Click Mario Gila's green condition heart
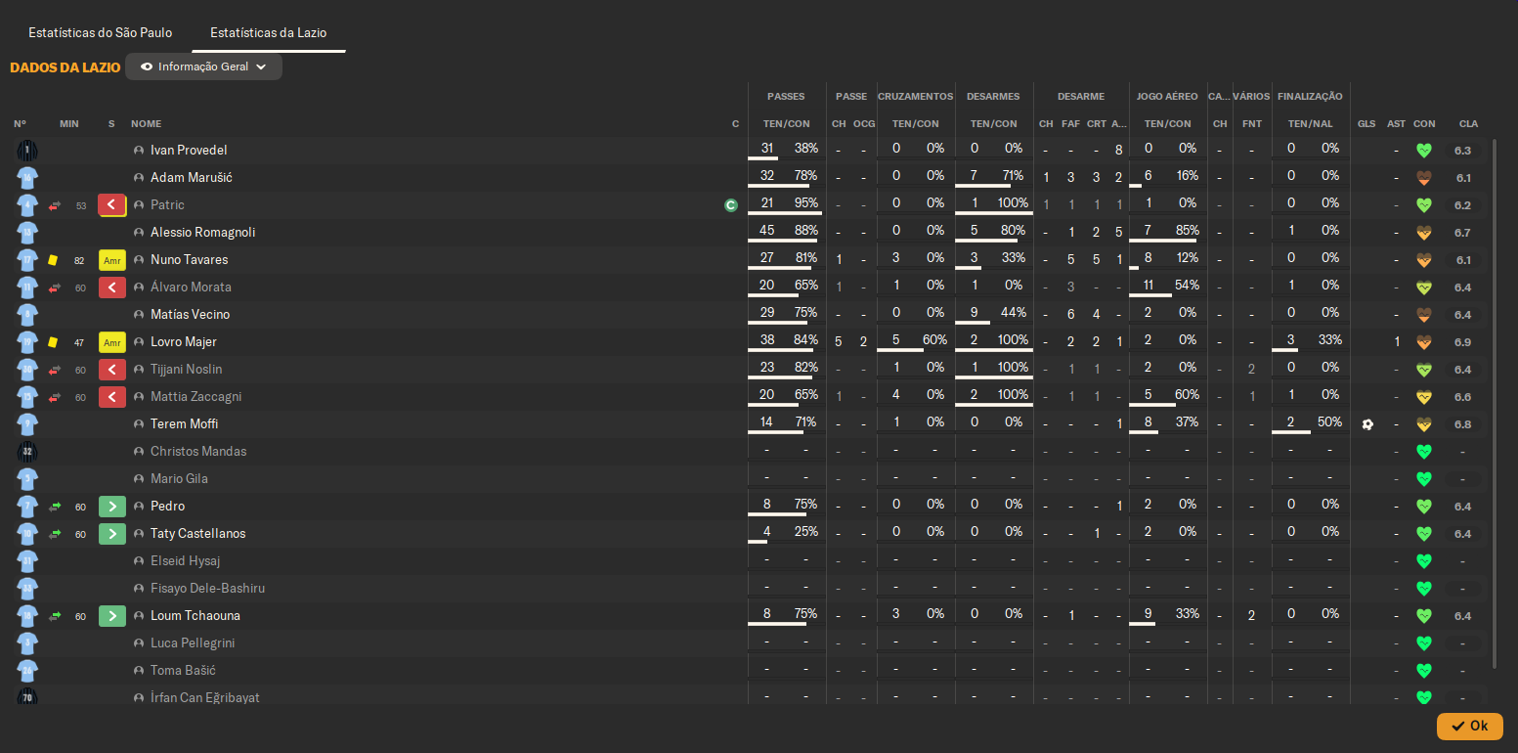The width and height of the screenshot is (1518, 753). coord(1424,479)
